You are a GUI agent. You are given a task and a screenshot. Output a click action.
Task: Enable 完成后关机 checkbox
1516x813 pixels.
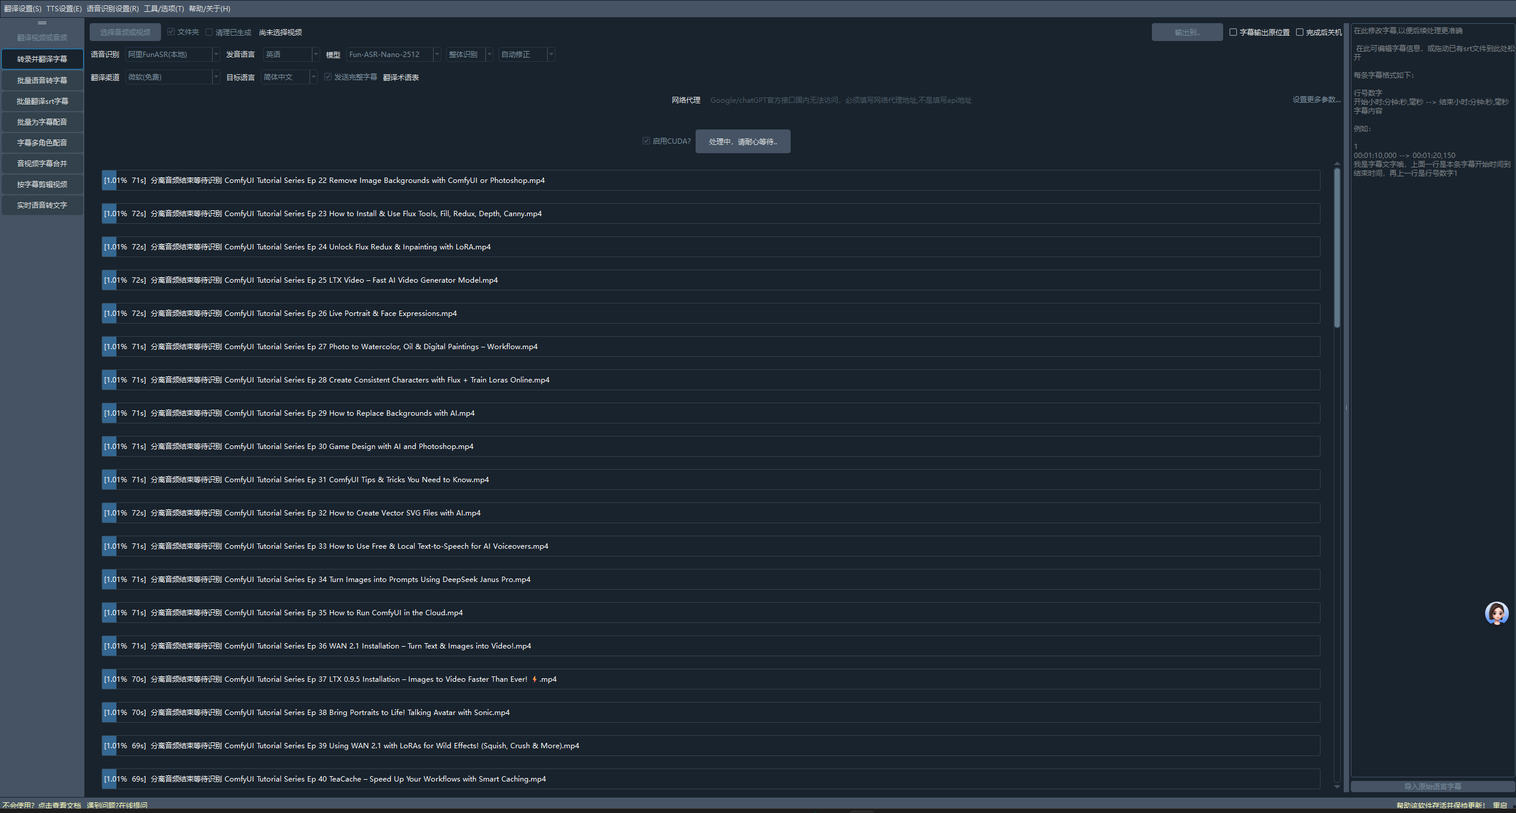(1300, 32)
